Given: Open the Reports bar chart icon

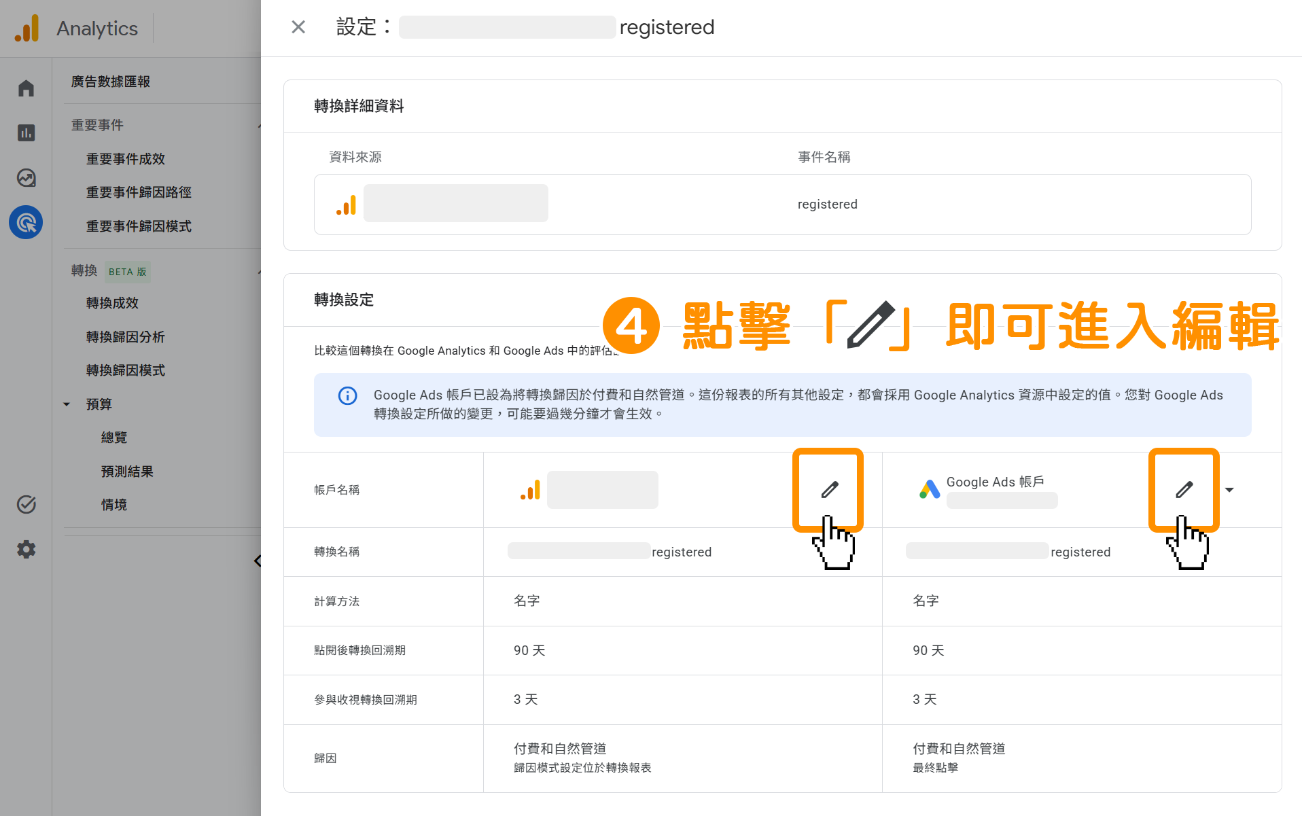Looking at the screenshot, I should pyautogui.click(x=26, y=132).
